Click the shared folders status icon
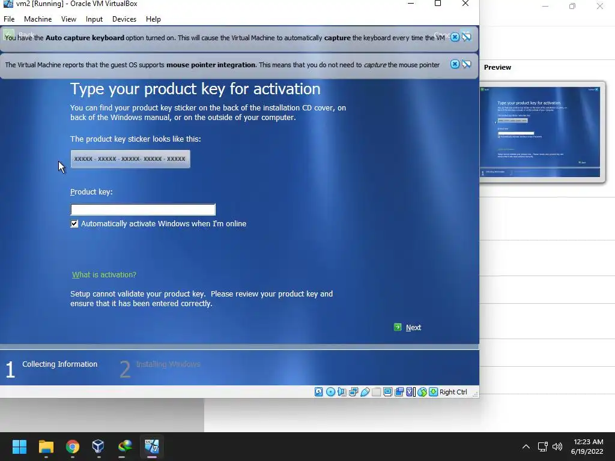This screenshot has width=615, height=461. [376, 391]
